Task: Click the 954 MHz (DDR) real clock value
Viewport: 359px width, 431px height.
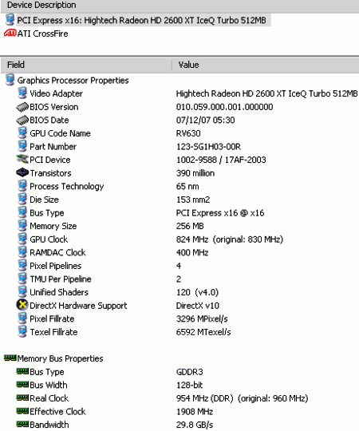Action: (x=242, y=398)
